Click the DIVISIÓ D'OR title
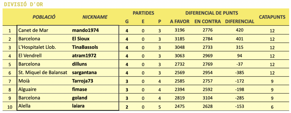Viewport: 291px width, 113px height. click(x=23, y=5)
